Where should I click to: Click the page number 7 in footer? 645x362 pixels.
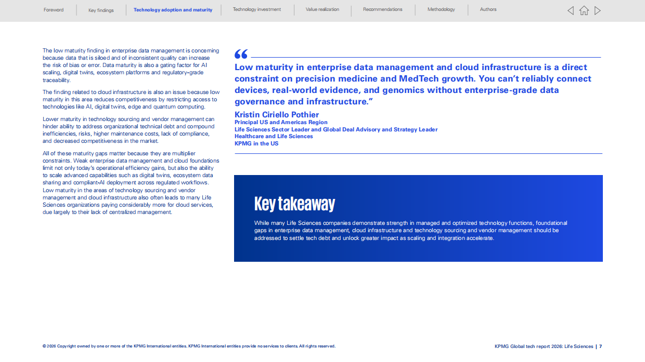click(600, 346)
